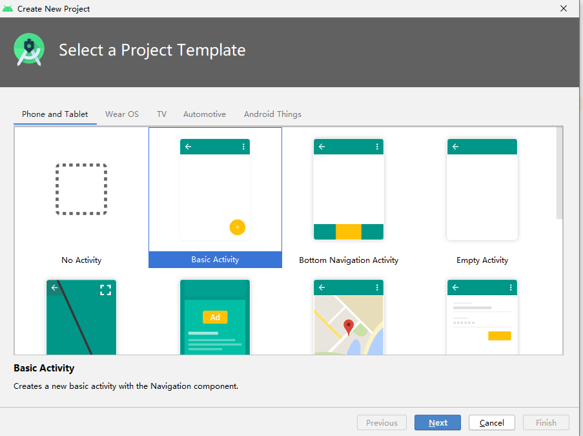Click the green Android head title icon
583x436 pixels.
click(8, 8)
